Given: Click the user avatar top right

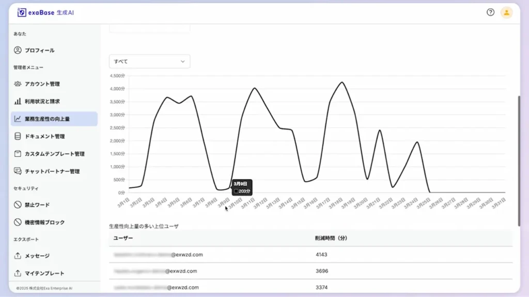Looking at the screenshot, I should [507, 12].
